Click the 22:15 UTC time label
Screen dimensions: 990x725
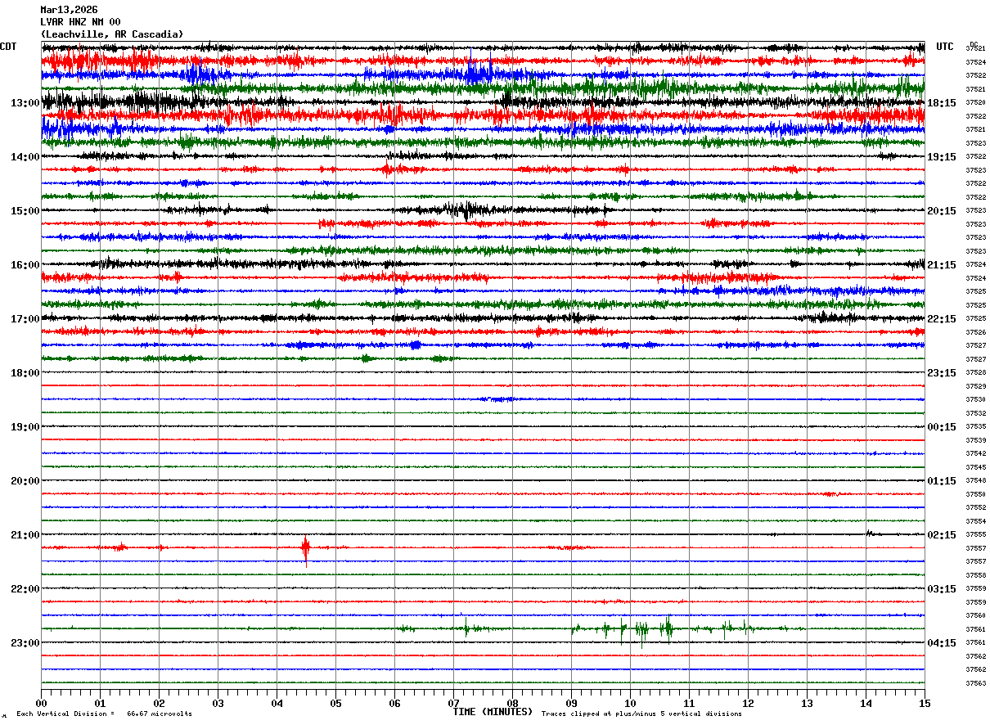[942, 319]
